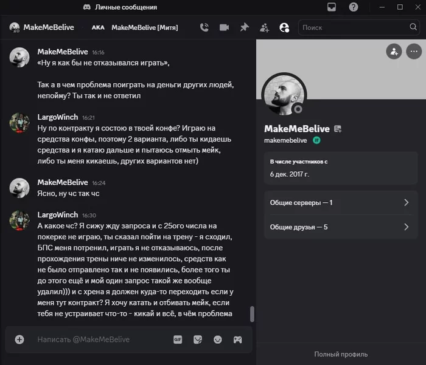Image resolution: width=426 pixels, height=365 pixels.
Task: Open Discord help
Action: pyautogui.click(x=354, y=7)
